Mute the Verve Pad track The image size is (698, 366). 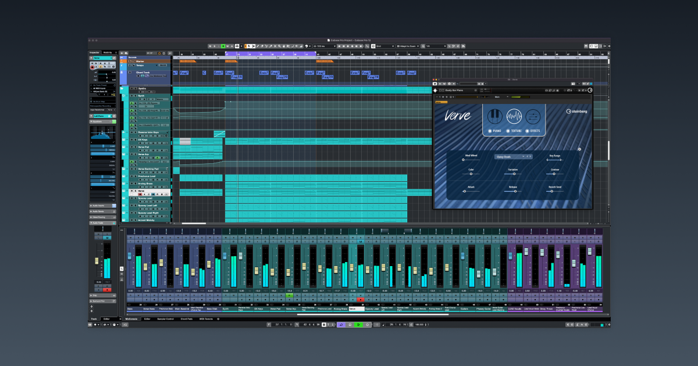pos(131,147)
